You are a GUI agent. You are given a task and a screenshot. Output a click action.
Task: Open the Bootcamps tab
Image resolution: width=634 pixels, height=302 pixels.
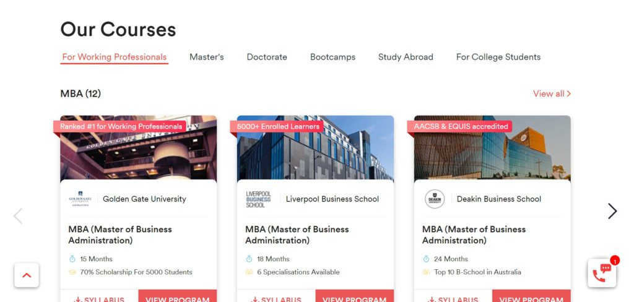(x=332, y=57)
